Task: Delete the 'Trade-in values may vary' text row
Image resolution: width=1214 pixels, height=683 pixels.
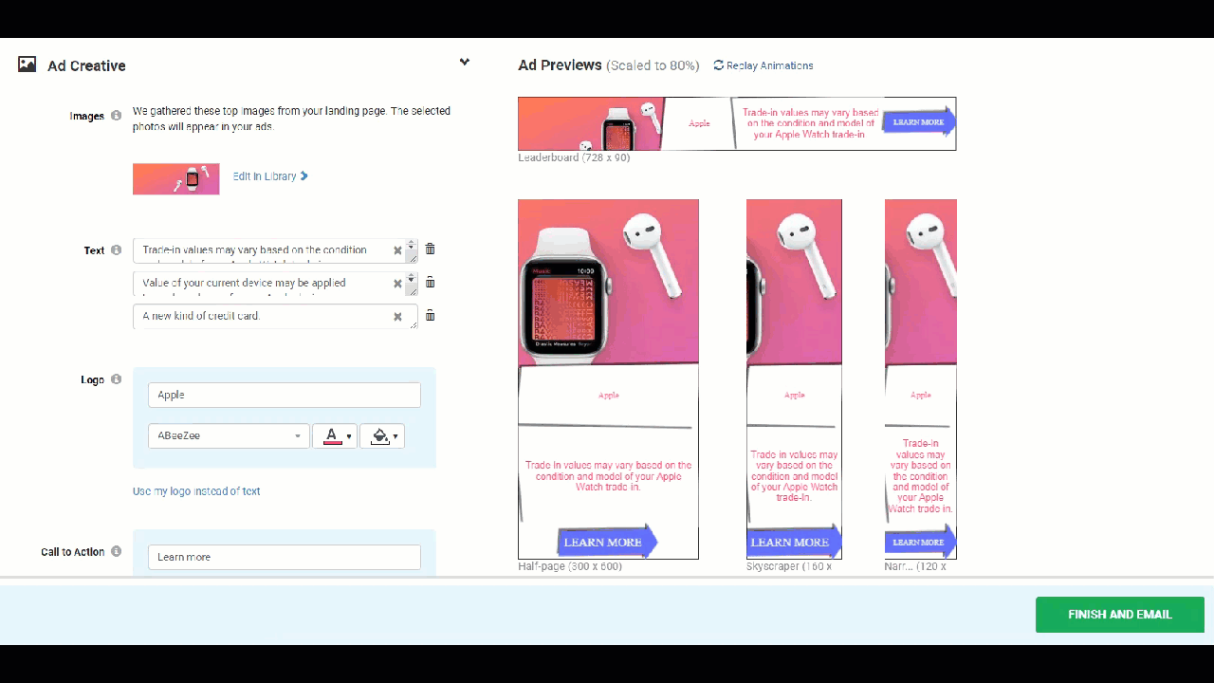Action: pyautogui.click(x=430, y=249)
